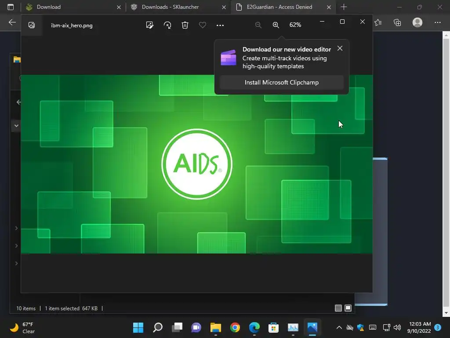
Task: Open the Edge tab actions menu
Action: pos(11,7)
